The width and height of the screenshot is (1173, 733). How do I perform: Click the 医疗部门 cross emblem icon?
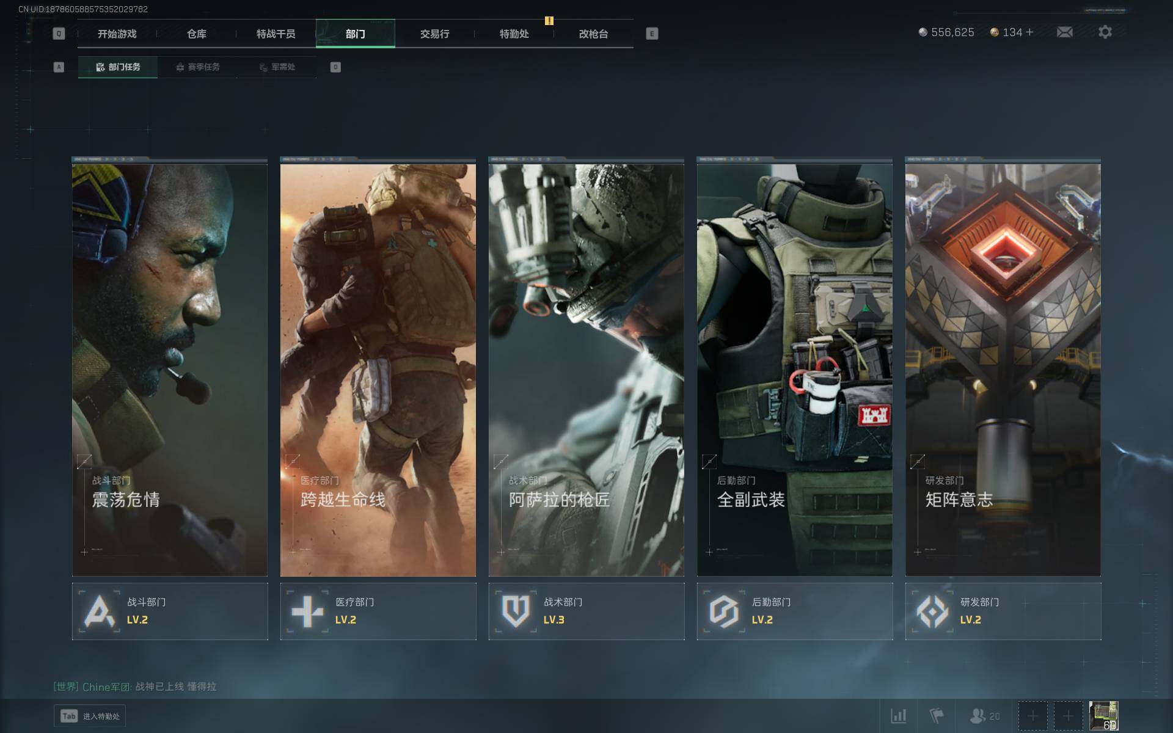pos(307,611)
